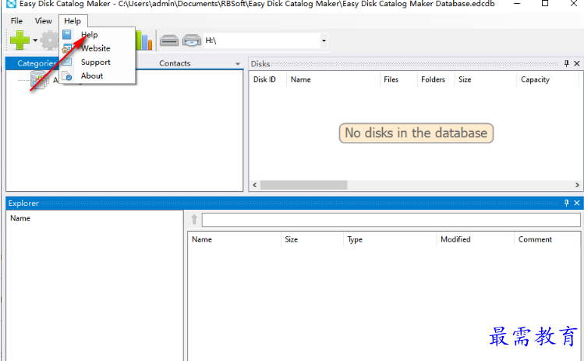The height and width of the screenshot is (361, 584).
Task: Click the colored bar chart statistics icon
Action: [x=144, y=41]
